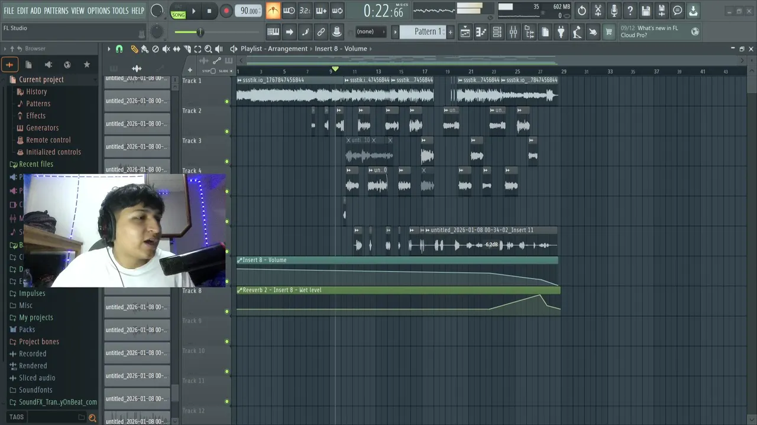Toggle auto-scrolling arrow button
The width and height of the screenshot is (757, 425).
click(289, 32)
